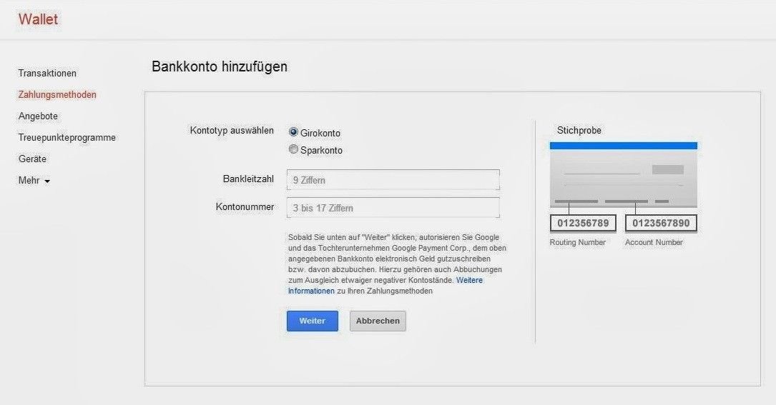
Task: Focus the Kontonummer input field
Action: pyautogui.click(x=393, y=208)
